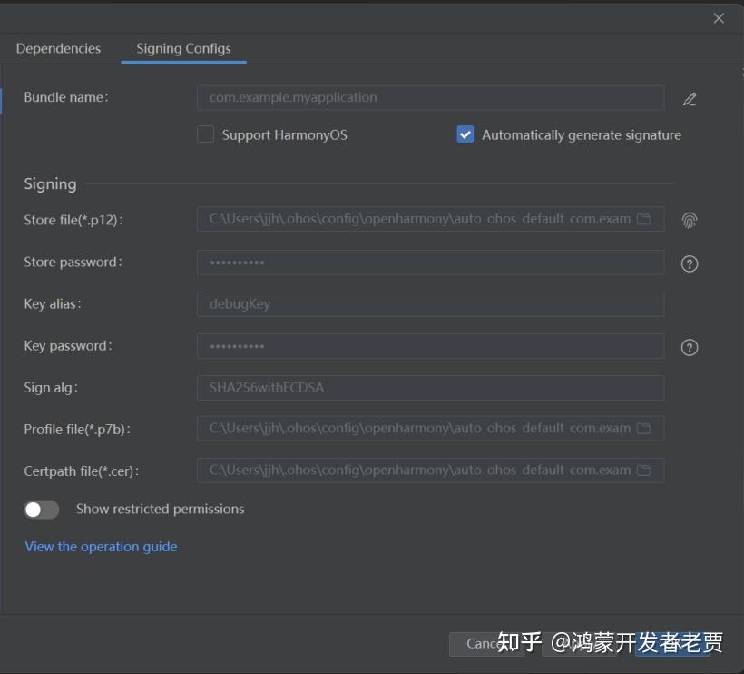Open the folder browser for Store file

647,219
